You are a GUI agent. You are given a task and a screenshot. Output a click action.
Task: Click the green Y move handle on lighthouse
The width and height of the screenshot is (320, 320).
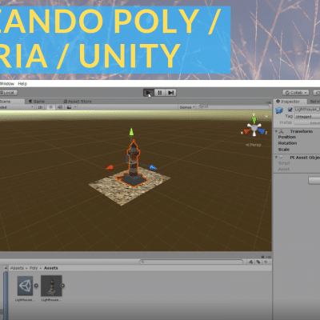131,131
